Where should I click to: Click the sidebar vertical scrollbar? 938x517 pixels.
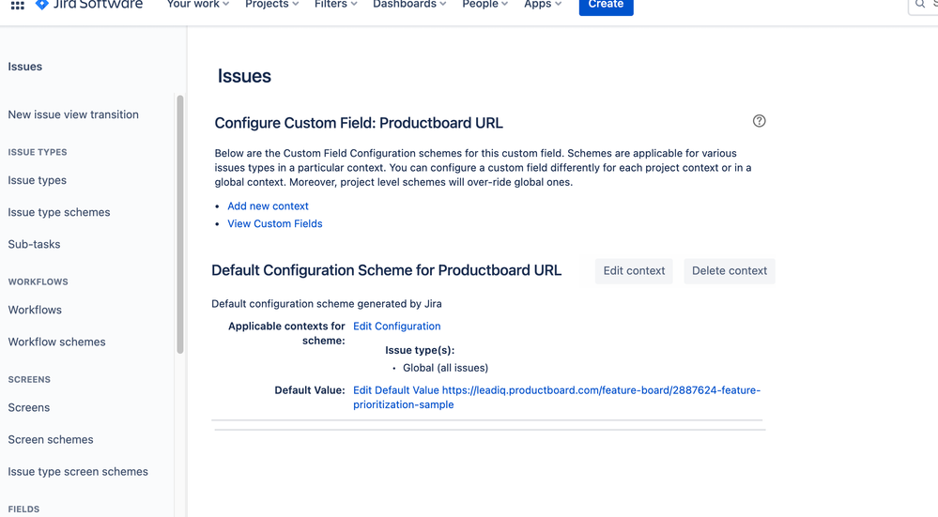[180, 224]
